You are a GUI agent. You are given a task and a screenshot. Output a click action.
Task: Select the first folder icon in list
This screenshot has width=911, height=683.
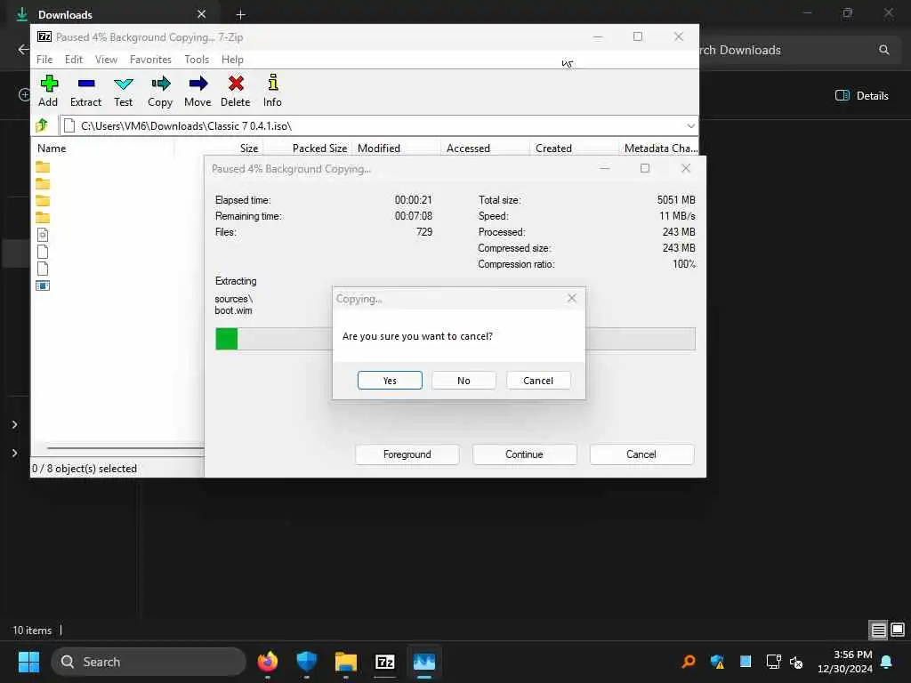click(43, 167)
